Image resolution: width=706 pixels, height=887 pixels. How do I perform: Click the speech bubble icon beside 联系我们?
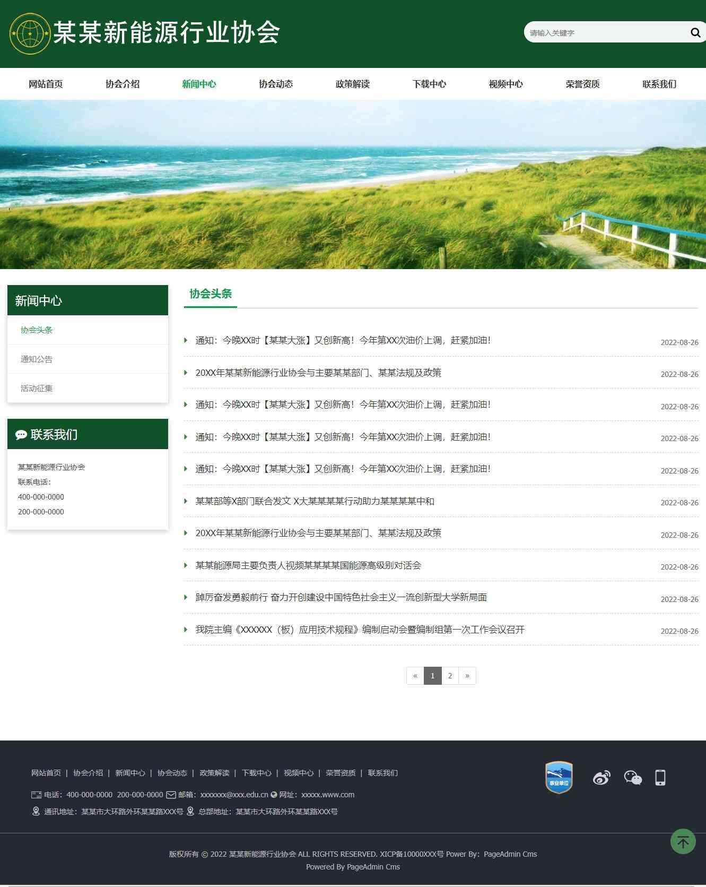(21, 435)
